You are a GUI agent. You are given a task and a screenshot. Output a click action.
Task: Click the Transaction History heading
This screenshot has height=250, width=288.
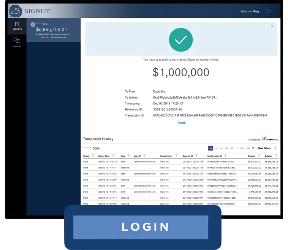click(x=98, y=139)
